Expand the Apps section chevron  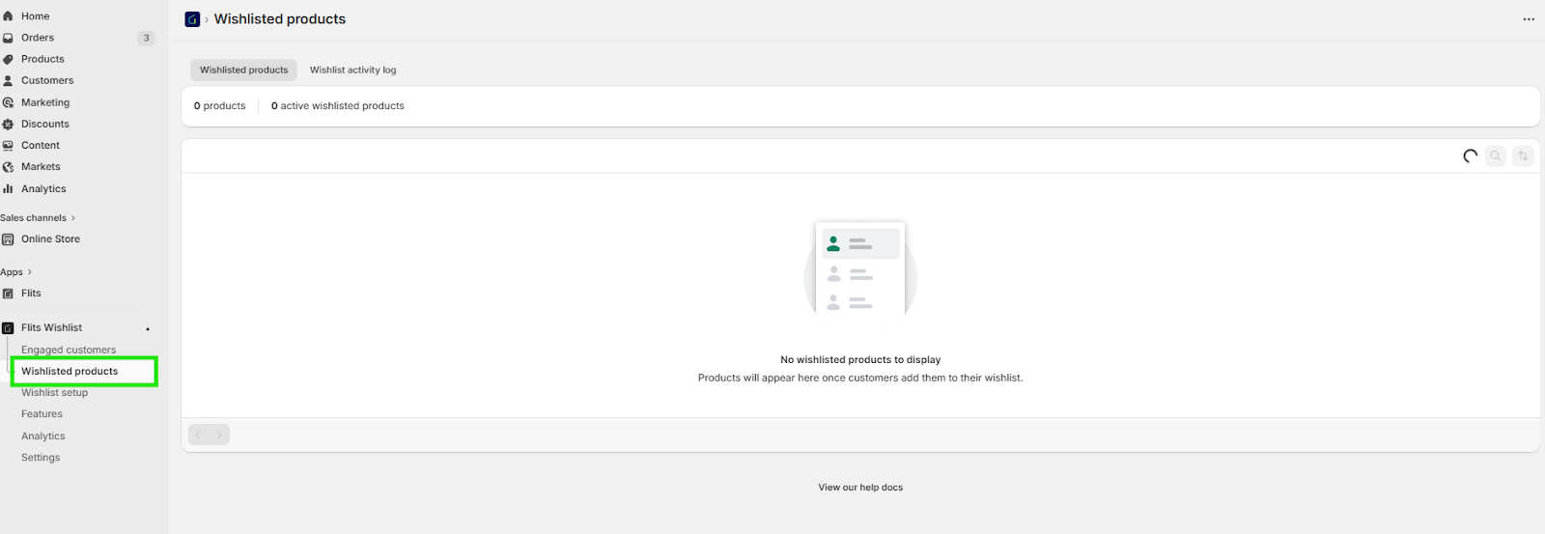(x=30, y=272)
